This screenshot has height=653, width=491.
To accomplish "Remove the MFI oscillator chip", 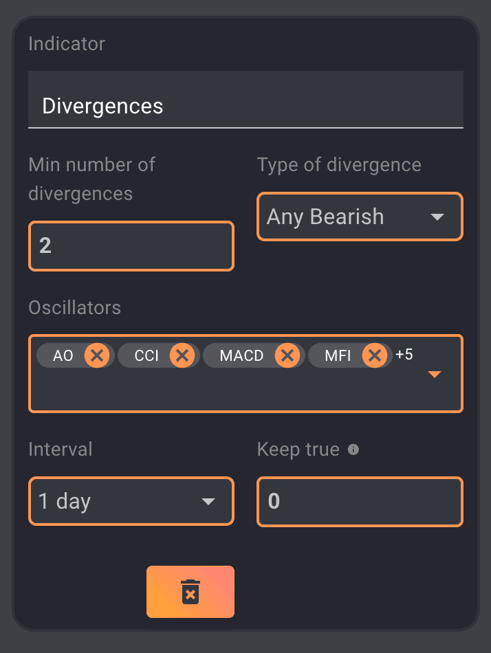I will [374, 355].
